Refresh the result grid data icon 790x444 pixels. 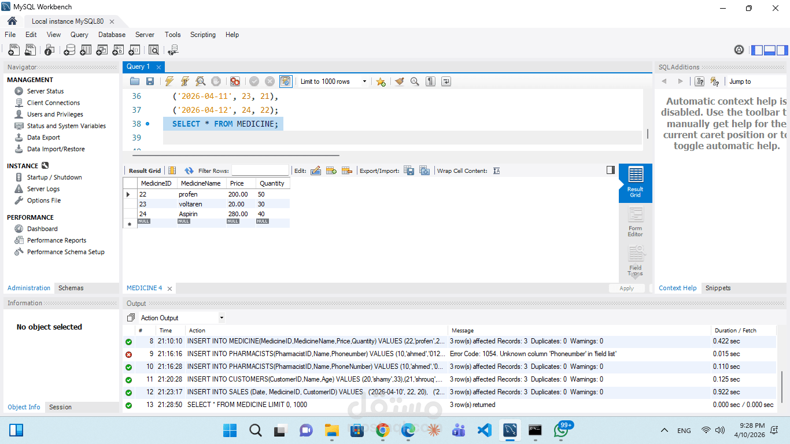(x=189, y=171)
